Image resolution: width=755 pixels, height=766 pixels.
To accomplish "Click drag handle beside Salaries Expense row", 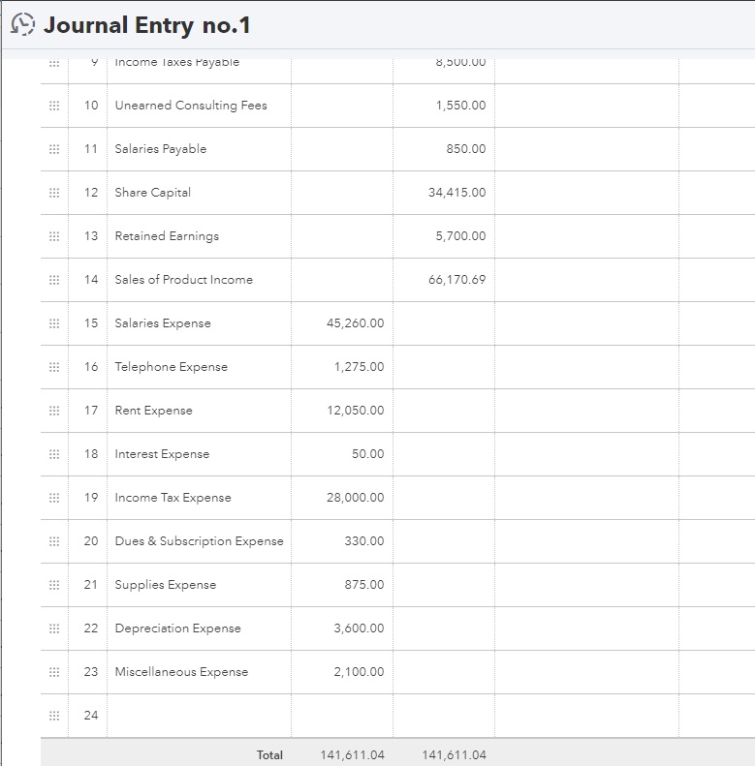I will point(54,323).
